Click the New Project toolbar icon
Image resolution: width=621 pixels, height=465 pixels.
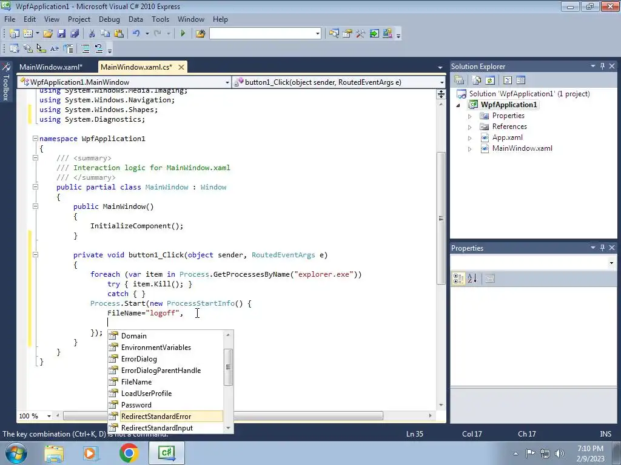15,34
